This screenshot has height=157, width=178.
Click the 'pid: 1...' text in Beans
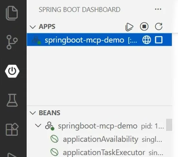click(152, 126)
